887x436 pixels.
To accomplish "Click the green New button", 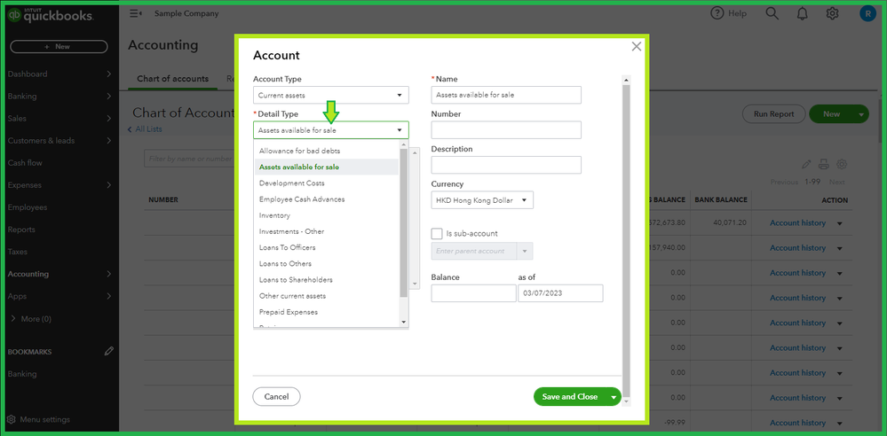I will tap(832, 113).
